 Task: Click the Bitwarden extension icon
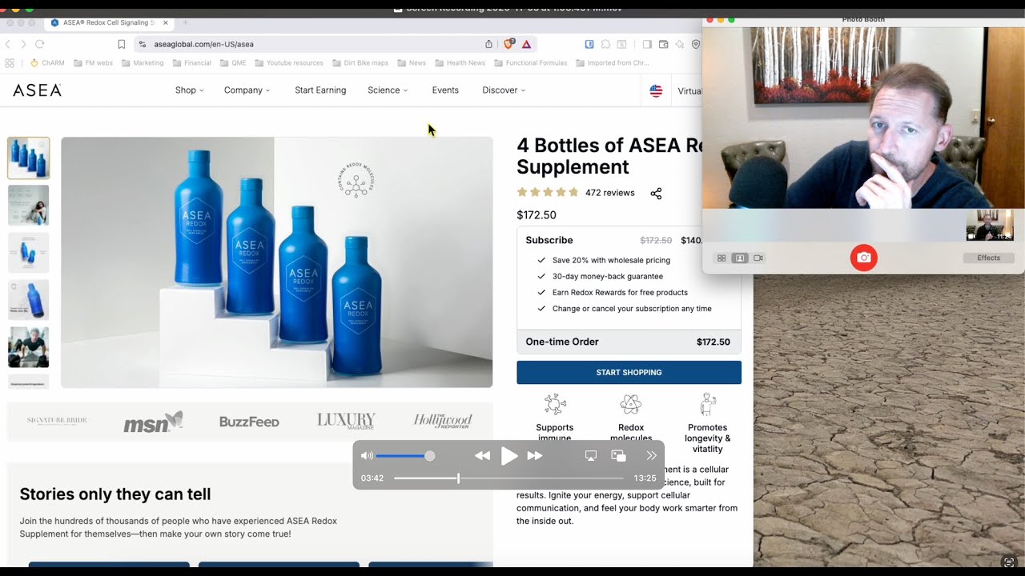589,44
